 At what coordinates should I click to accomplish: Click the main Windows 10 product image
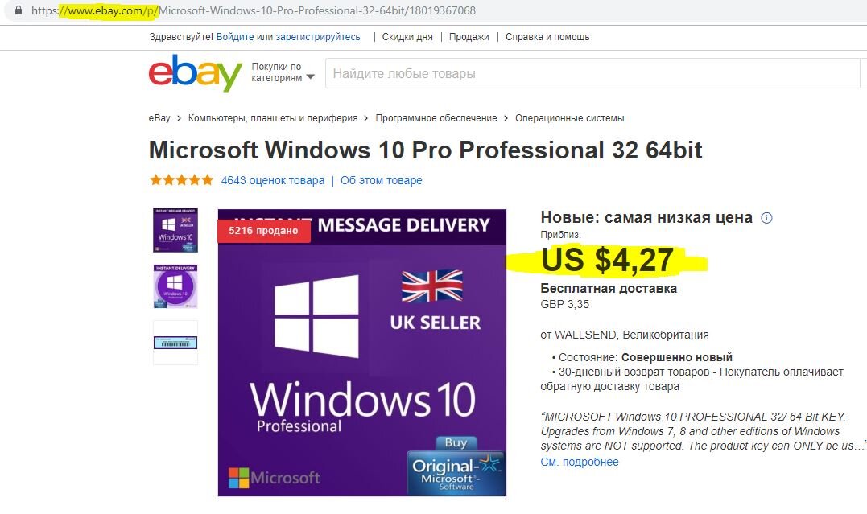(362, 352)
